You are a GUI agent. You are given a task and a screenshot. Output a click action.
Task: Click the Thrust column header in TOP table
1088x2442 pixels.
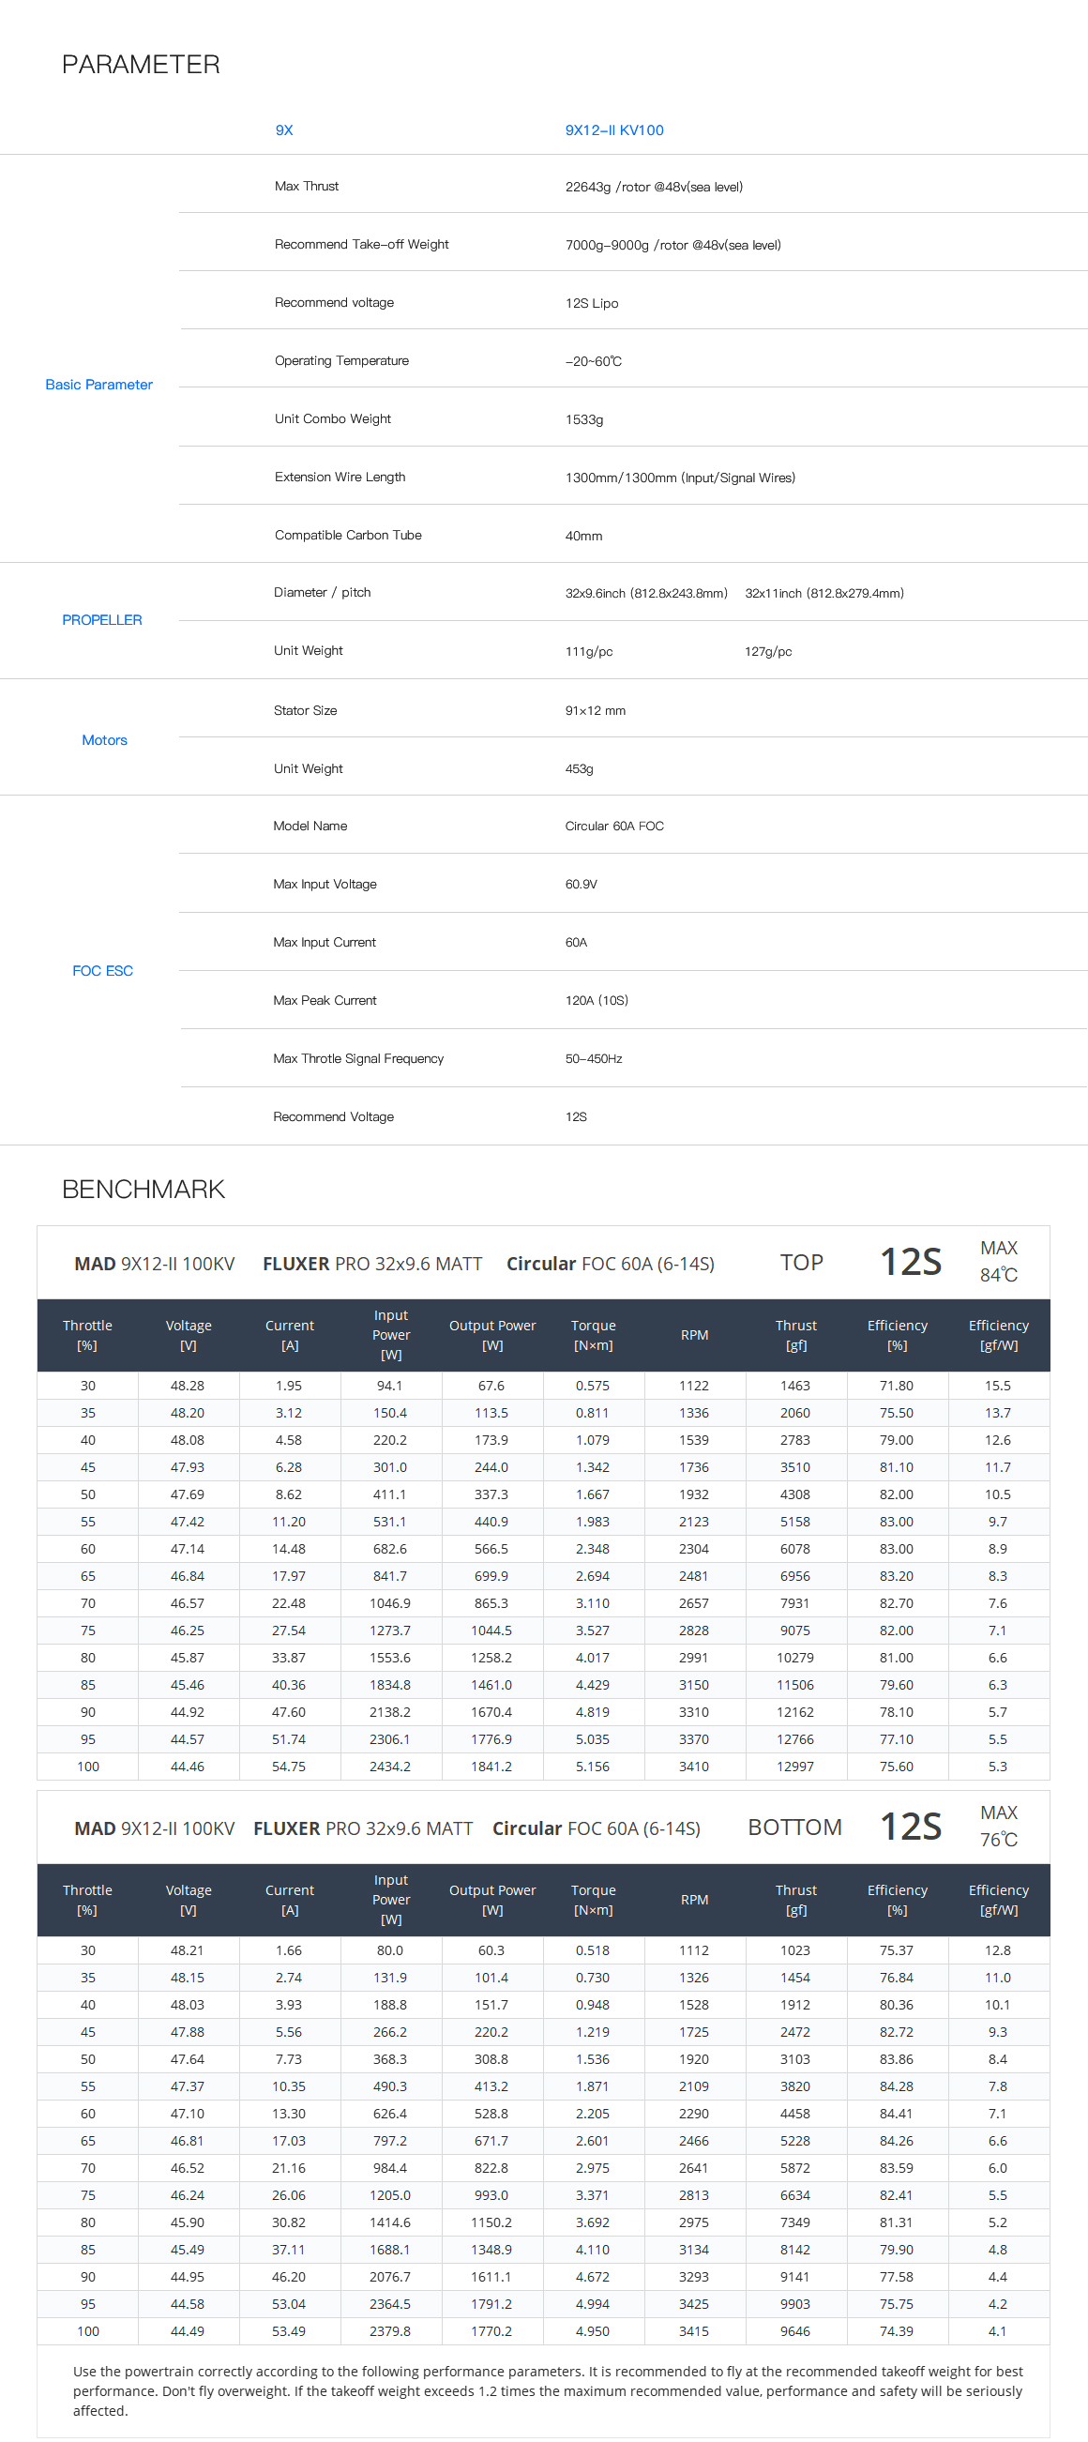(795, 1334)
